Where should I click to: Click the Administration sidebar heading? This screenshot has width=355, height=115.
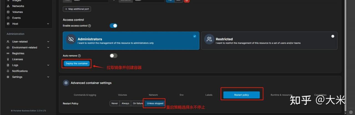pyautogui.click(x=16, y=34)
